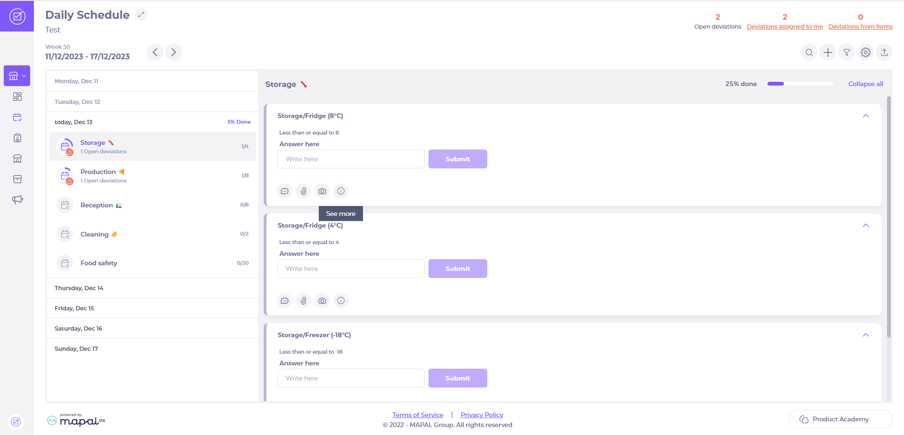Attach file to Fridge (8°C) task
904x435 pixels.
303,191
